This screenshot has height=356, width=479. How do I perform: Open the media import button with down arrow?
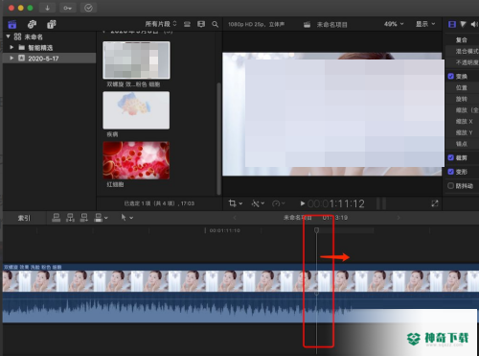tap(47, 8)
